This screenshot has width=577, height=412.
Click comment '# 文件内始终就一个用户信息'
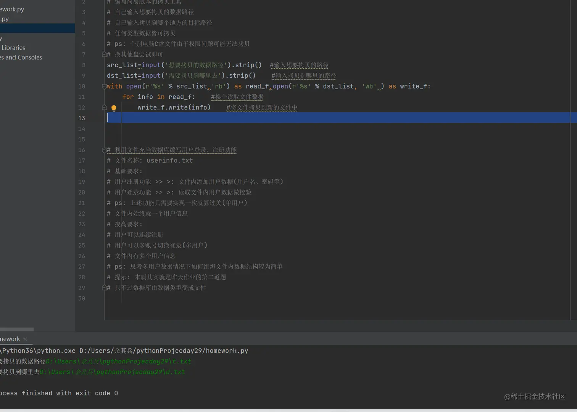pos(147,214)
